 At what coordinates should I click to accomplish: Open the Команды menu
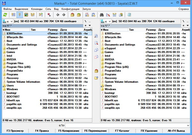point(37,9)
